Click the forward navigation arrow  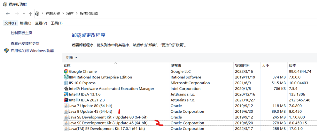click(x=17, y=14)
